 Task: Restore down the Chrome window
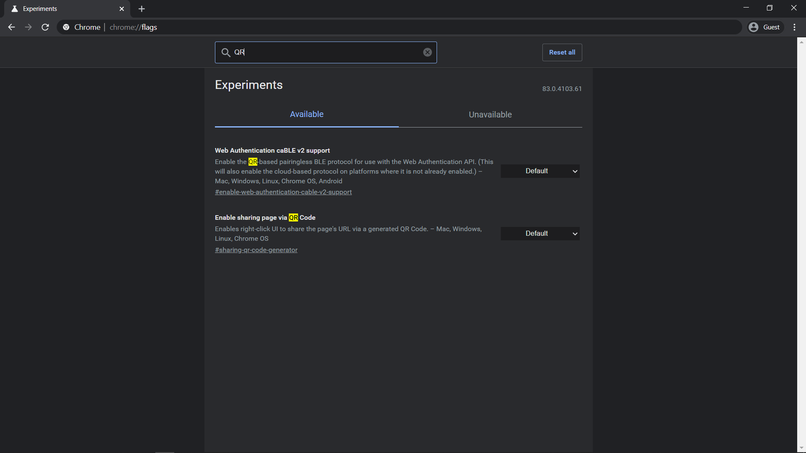769,8
